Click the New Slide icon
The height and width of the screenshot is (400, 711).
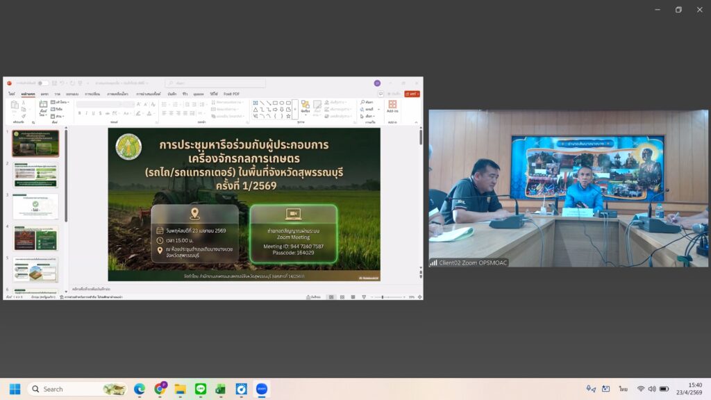(x=43, y=107)
